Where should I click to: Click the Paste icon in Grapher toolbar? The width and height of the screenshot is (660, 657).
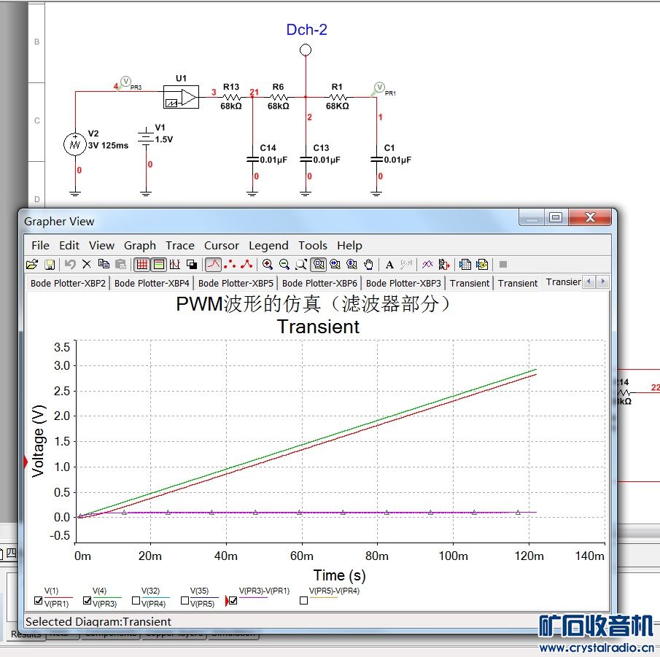(x=120, y=264)
